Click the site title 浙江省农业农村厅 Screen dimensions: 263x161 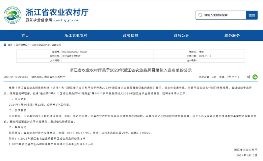(x=57, y=12)
